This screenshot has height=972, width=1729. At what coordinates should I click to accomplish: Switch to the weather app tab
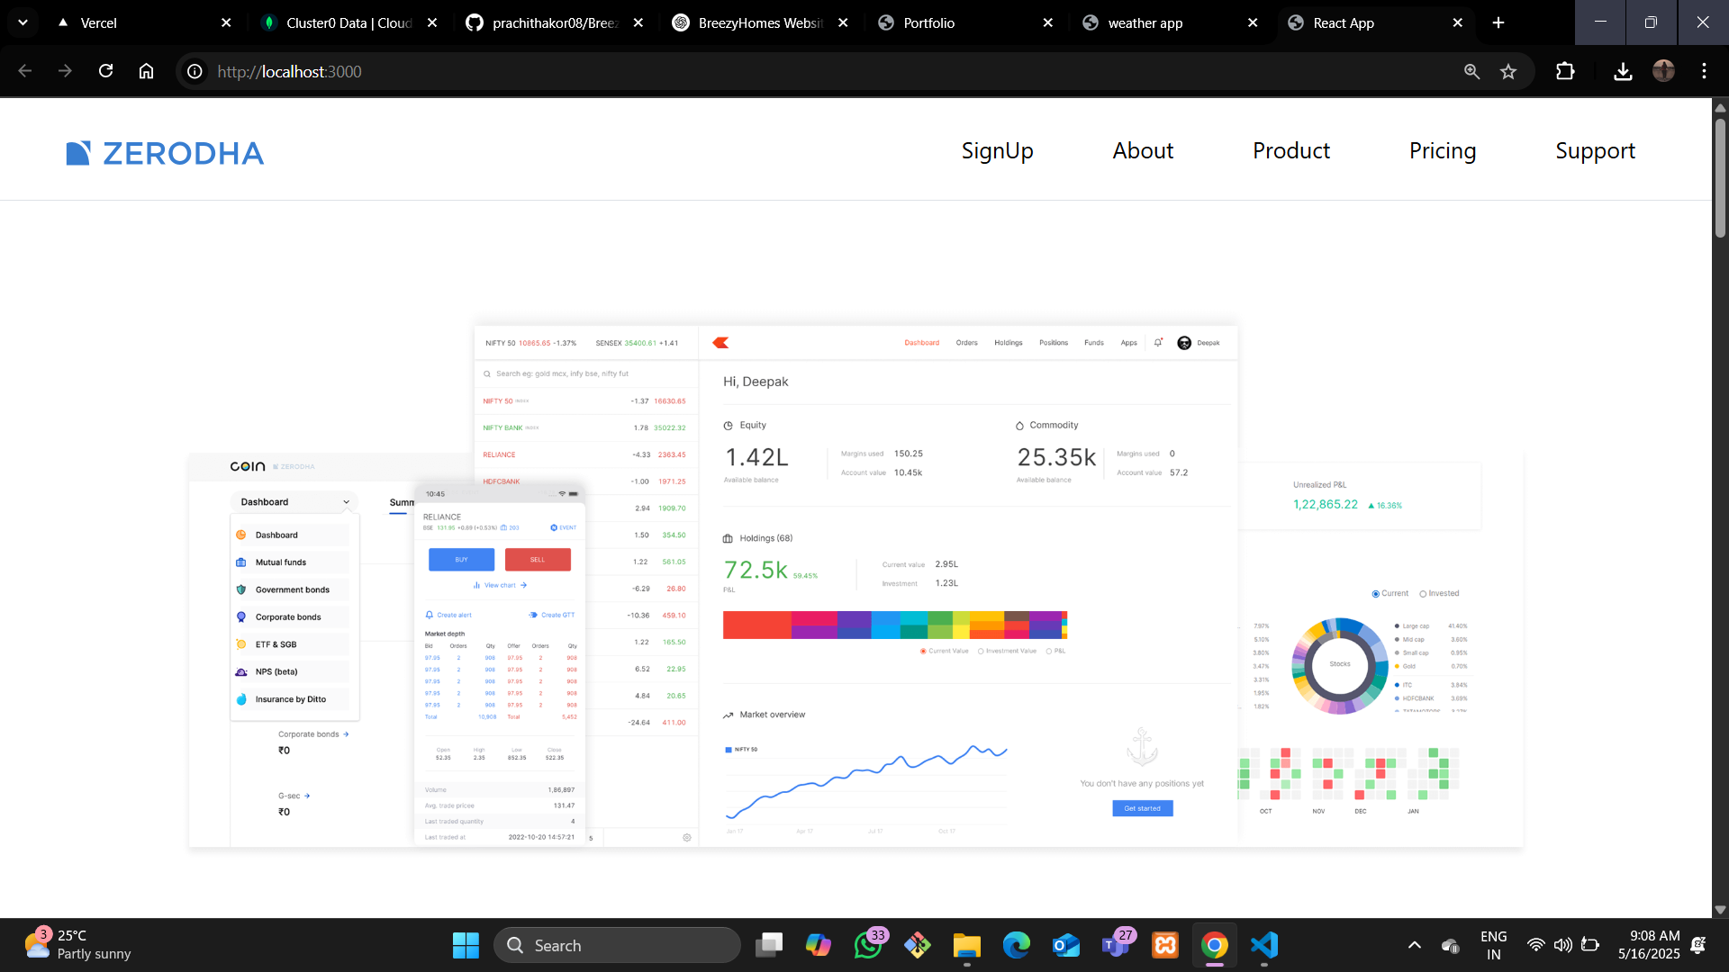click(1145, 22)
